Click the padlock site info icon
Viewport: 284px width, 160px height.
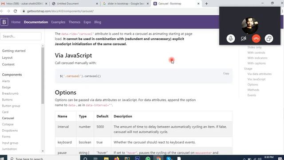pyautogui.click(x=24, y=11)
